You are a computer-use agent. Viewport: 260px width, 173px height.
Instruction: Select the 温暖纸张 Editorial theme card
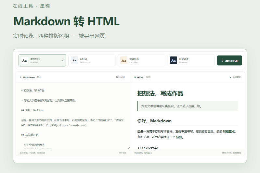tap(141, 60)
